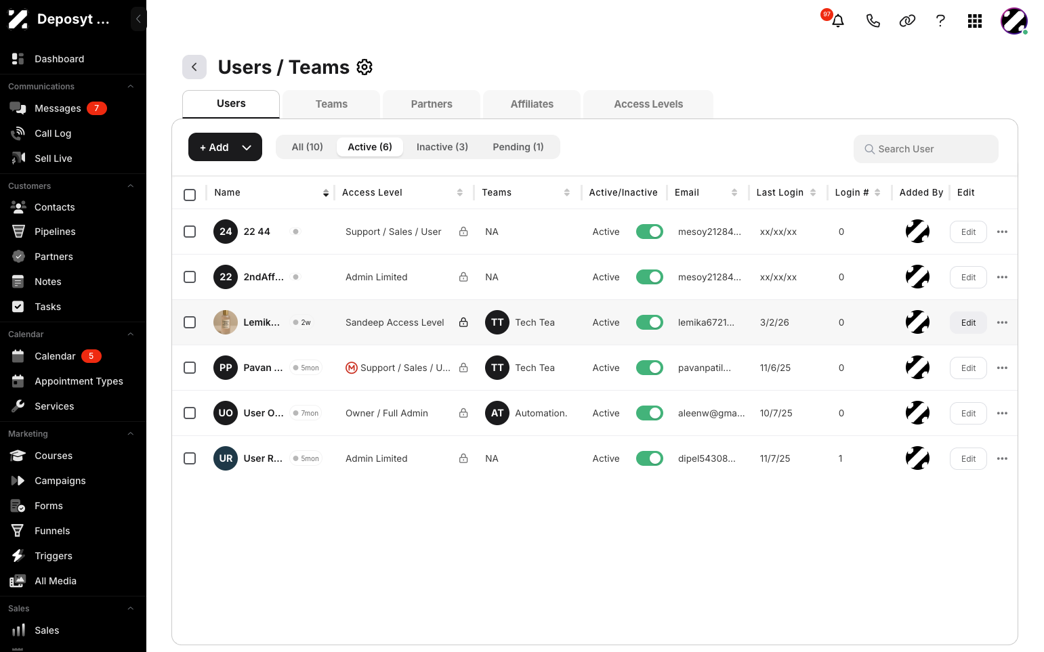Filter by Inactive (3) users
Image resolution: width=1044 pixels, height=652 pixels.
pos(442,147)
